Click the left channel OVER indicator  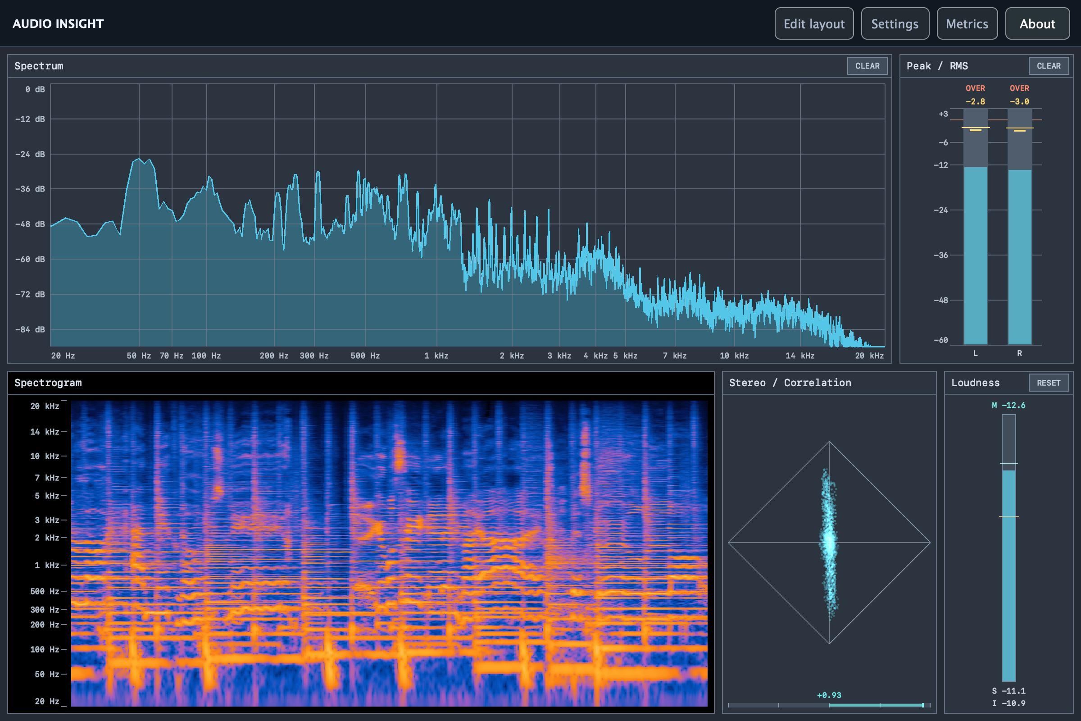coord(975,88)
